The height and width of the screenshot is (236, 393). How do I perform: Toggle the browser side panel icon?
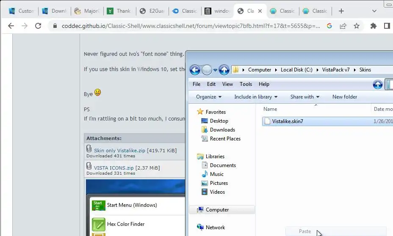[x=387, y=26]
